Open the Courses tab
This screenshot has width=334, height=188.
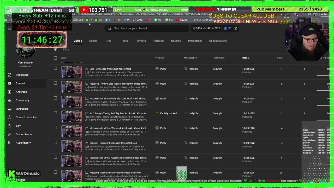(176, 41)
